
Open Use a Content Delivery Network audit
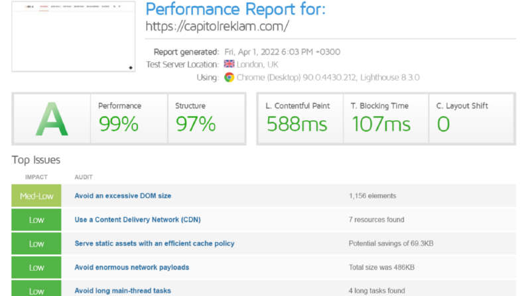pos(137,220)
